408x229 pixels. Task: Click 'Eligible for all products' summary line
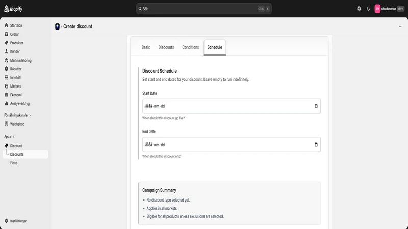[185, 216]
